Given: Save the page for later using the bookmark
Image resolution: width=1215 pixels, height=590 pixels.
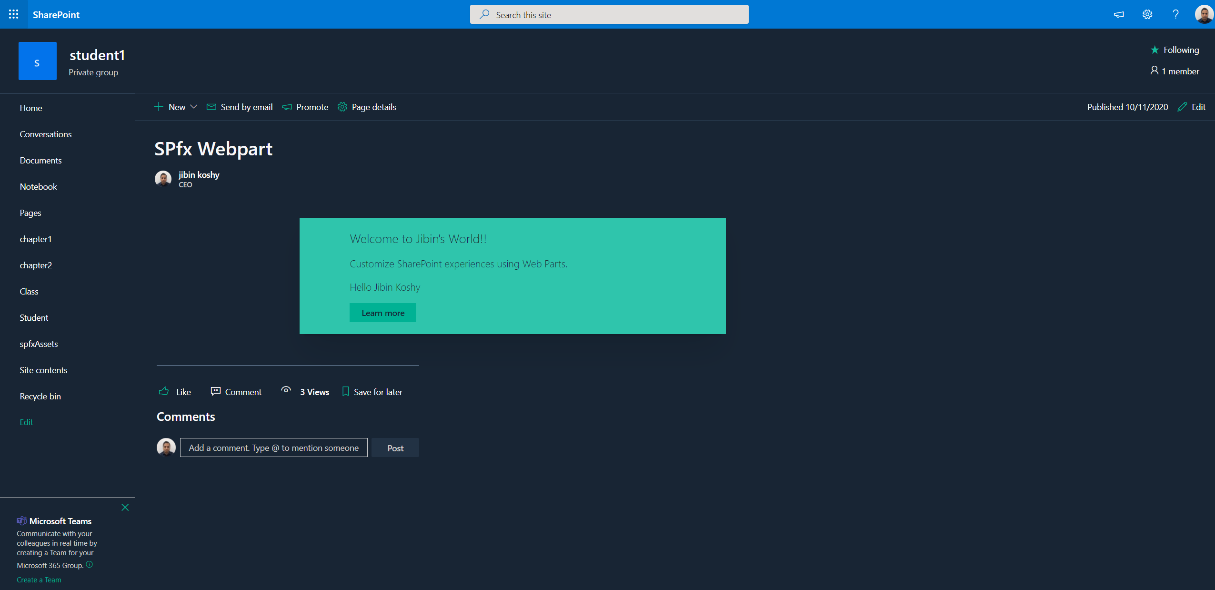Looking at the screenshot, I should point(372,391).
